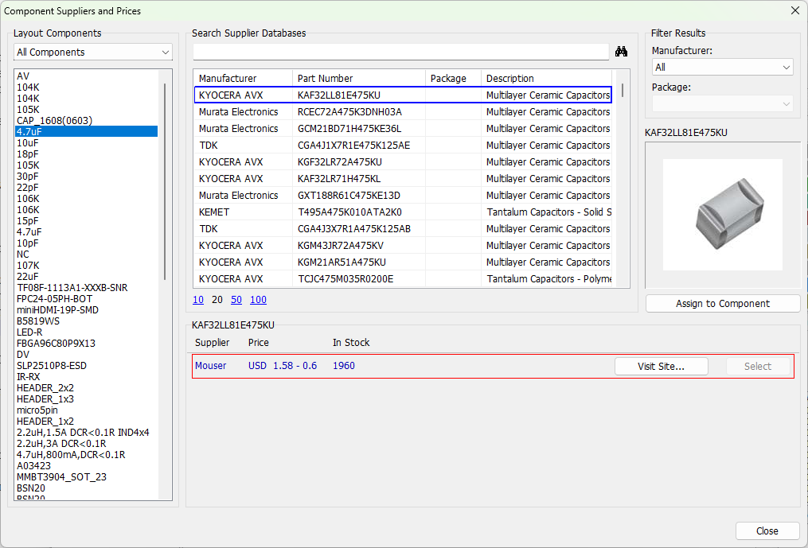Select part TCJC475M035R0200E row
808x548 pixels.
403,278
